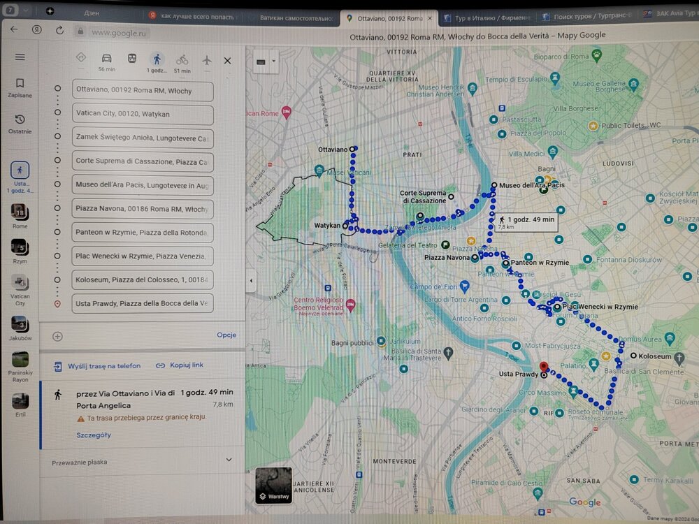Click the Museo Hendrik Christian Andersen marker

point(473,88)
